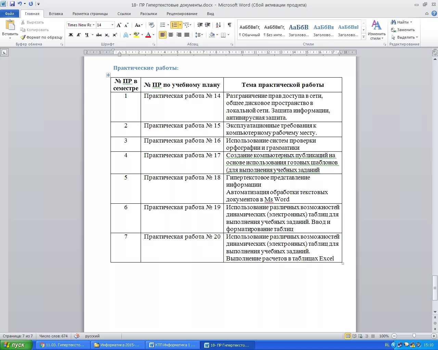
Task: Apply numbered list
Action: point(175,25)
